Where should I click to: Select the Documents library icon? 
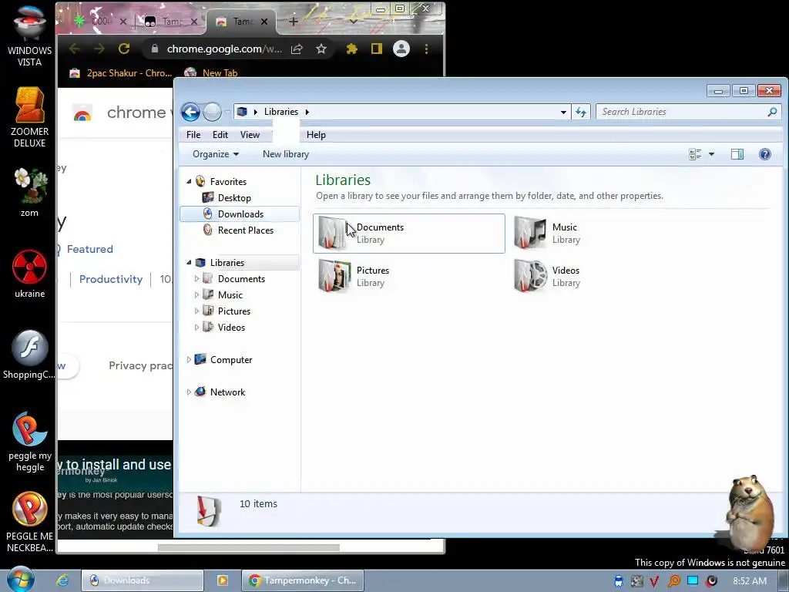334,233
